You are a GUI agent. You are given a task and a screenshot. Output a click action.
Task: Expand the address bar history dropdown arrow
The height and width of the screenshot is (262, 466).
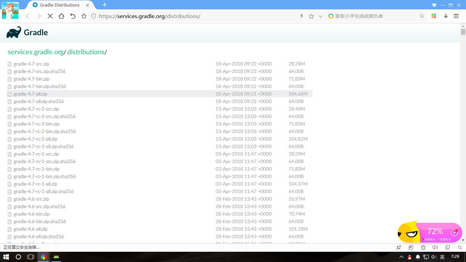point(320,16)
